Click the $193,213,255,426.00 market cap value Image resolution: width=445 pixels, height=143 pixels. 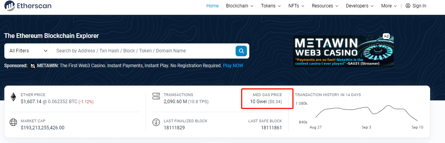(43, 128)
